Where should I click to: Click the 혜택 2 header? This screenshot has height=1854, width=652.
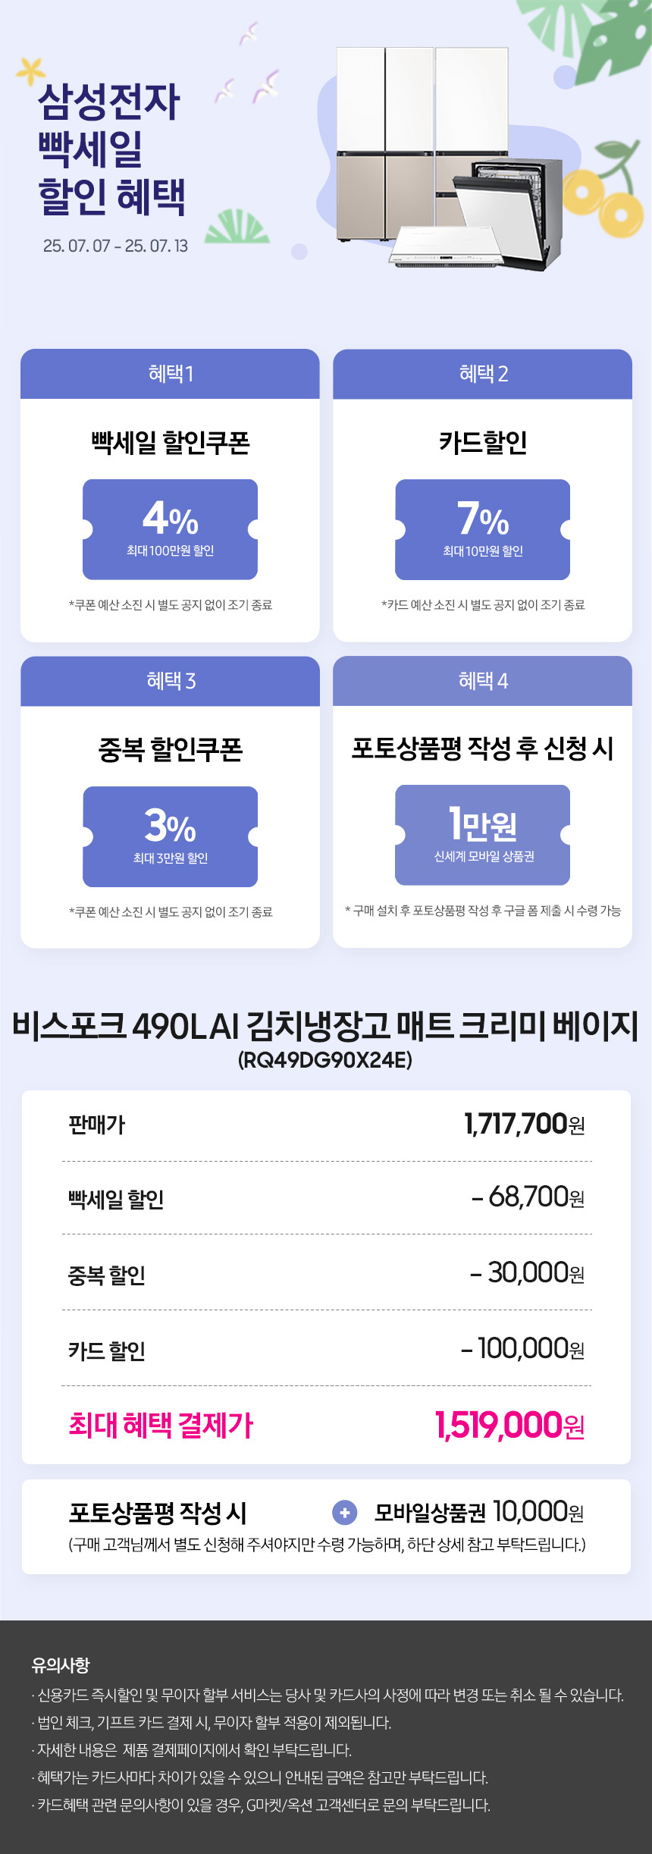coord(483,374)
